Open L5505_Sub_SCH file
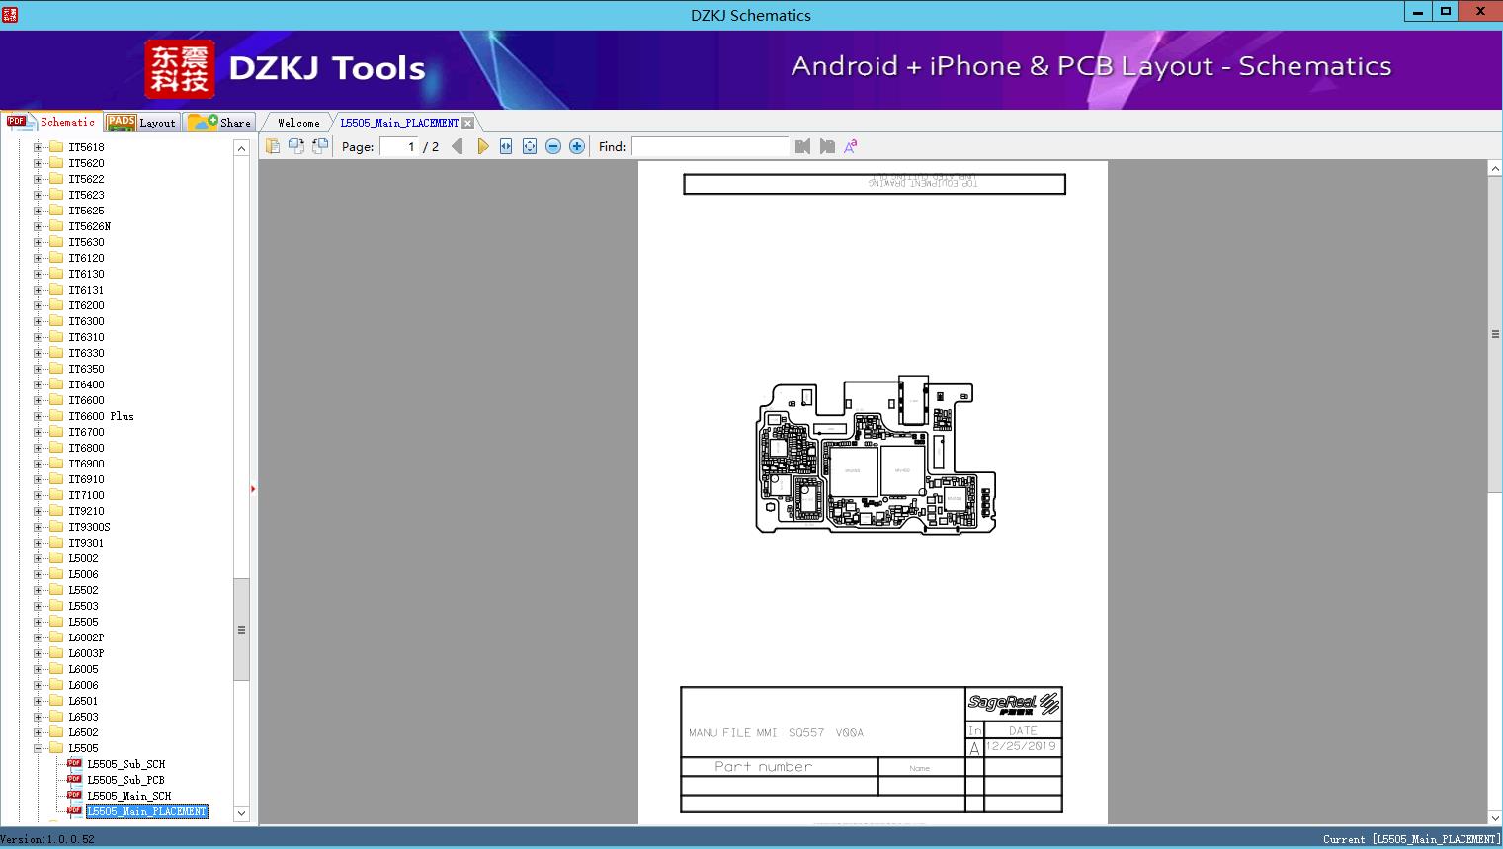Image resolution: width=1503 pixels, height=849 pixels. pos(125,764)
